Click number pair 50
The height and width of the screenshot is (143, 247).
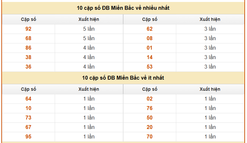tap(150, 118)
